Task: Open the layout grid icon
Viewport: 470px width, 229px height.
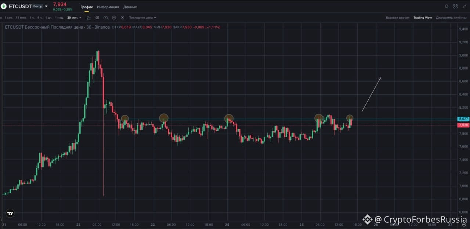Action: (456, 6)
